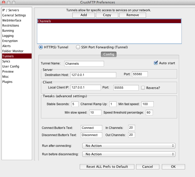Open Logging preferences
The image size is (195, 177).
tap(17, 36)
